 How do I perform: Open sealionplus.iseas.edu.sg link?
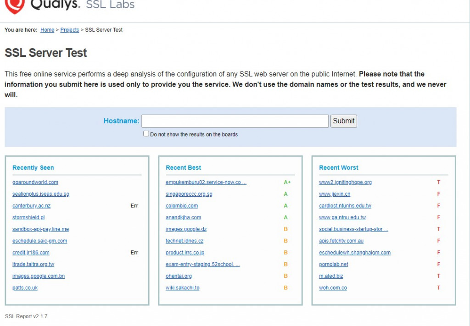click(41, 194)
